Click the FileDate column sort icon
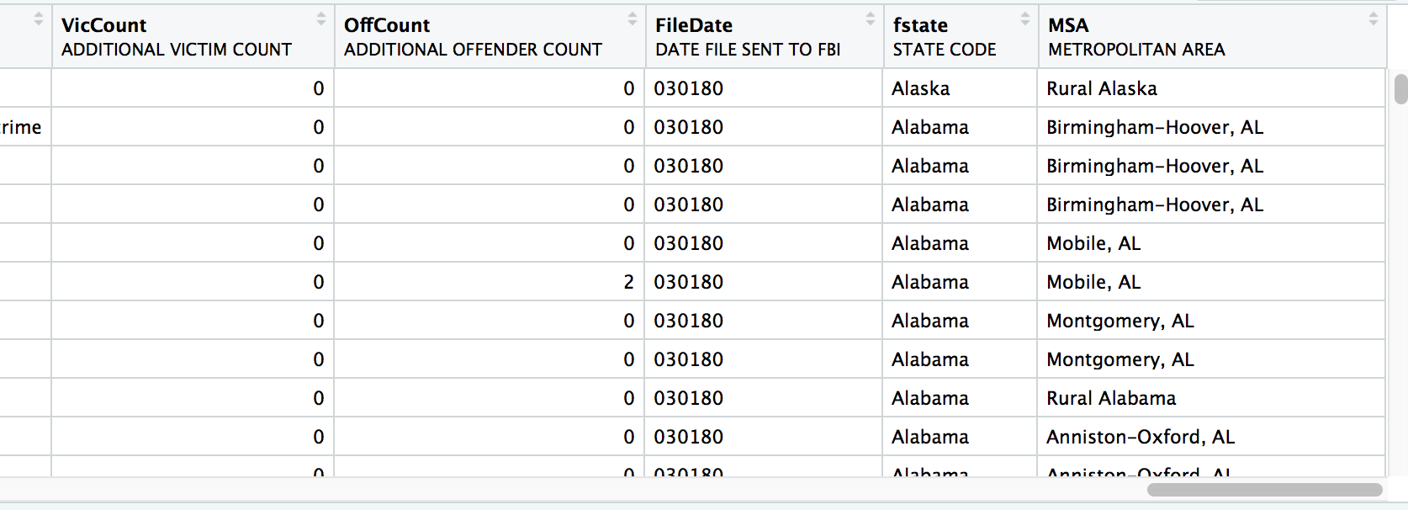The width and height of the screenshot is (1408, 510). coord(870,19)
